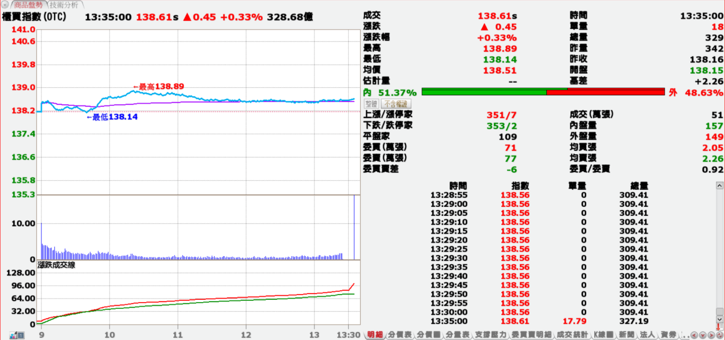Toggle the 整體 button

click(x=371, y=104)
